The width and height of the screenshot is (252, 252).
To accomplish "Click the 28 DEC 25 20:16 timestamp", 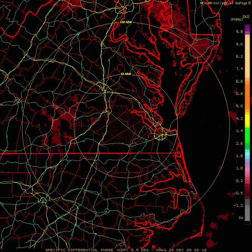I will (x=187, y=250).
